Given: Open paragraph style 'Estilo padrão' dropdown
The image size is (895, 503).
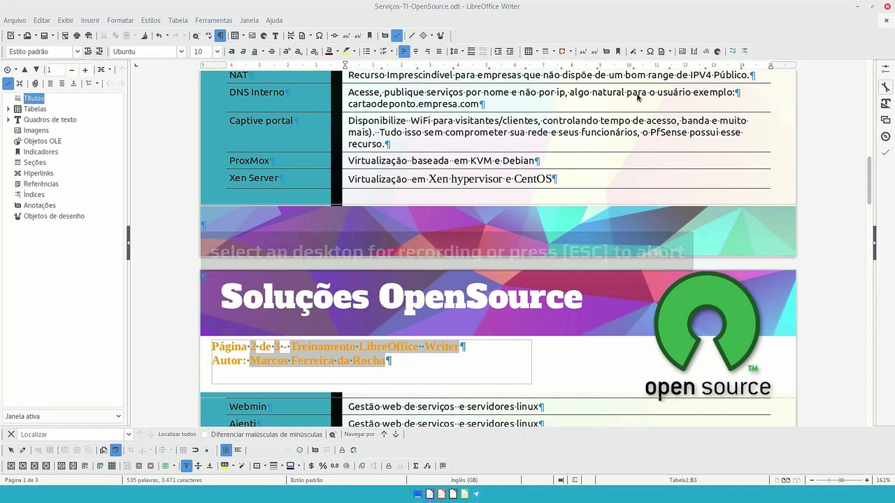Looking at the screenshot, I should click(x=77, y=51).
